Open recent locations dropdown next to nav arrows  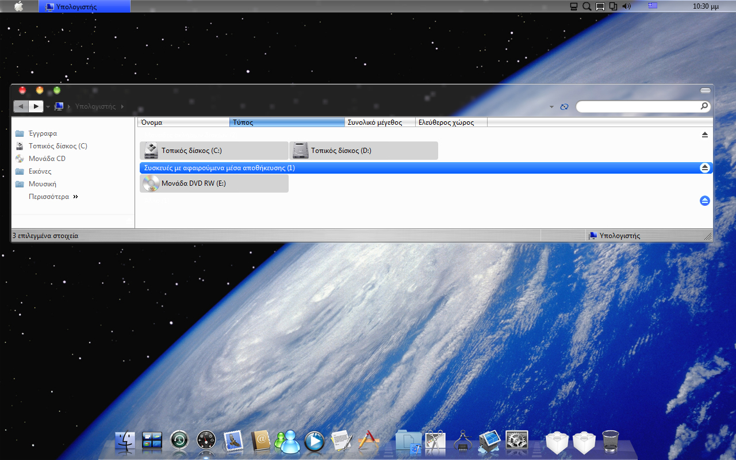pos(48,107)
